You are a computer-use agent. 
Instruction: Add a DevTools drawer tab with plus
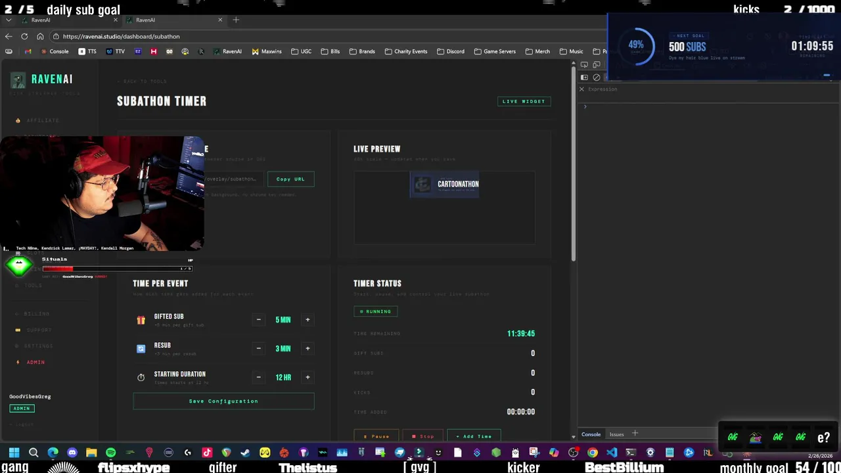point(635,434)
